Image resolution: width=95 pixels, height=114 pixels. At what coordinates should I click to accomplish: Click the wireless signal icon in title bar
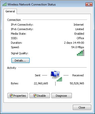click(5, 4)
